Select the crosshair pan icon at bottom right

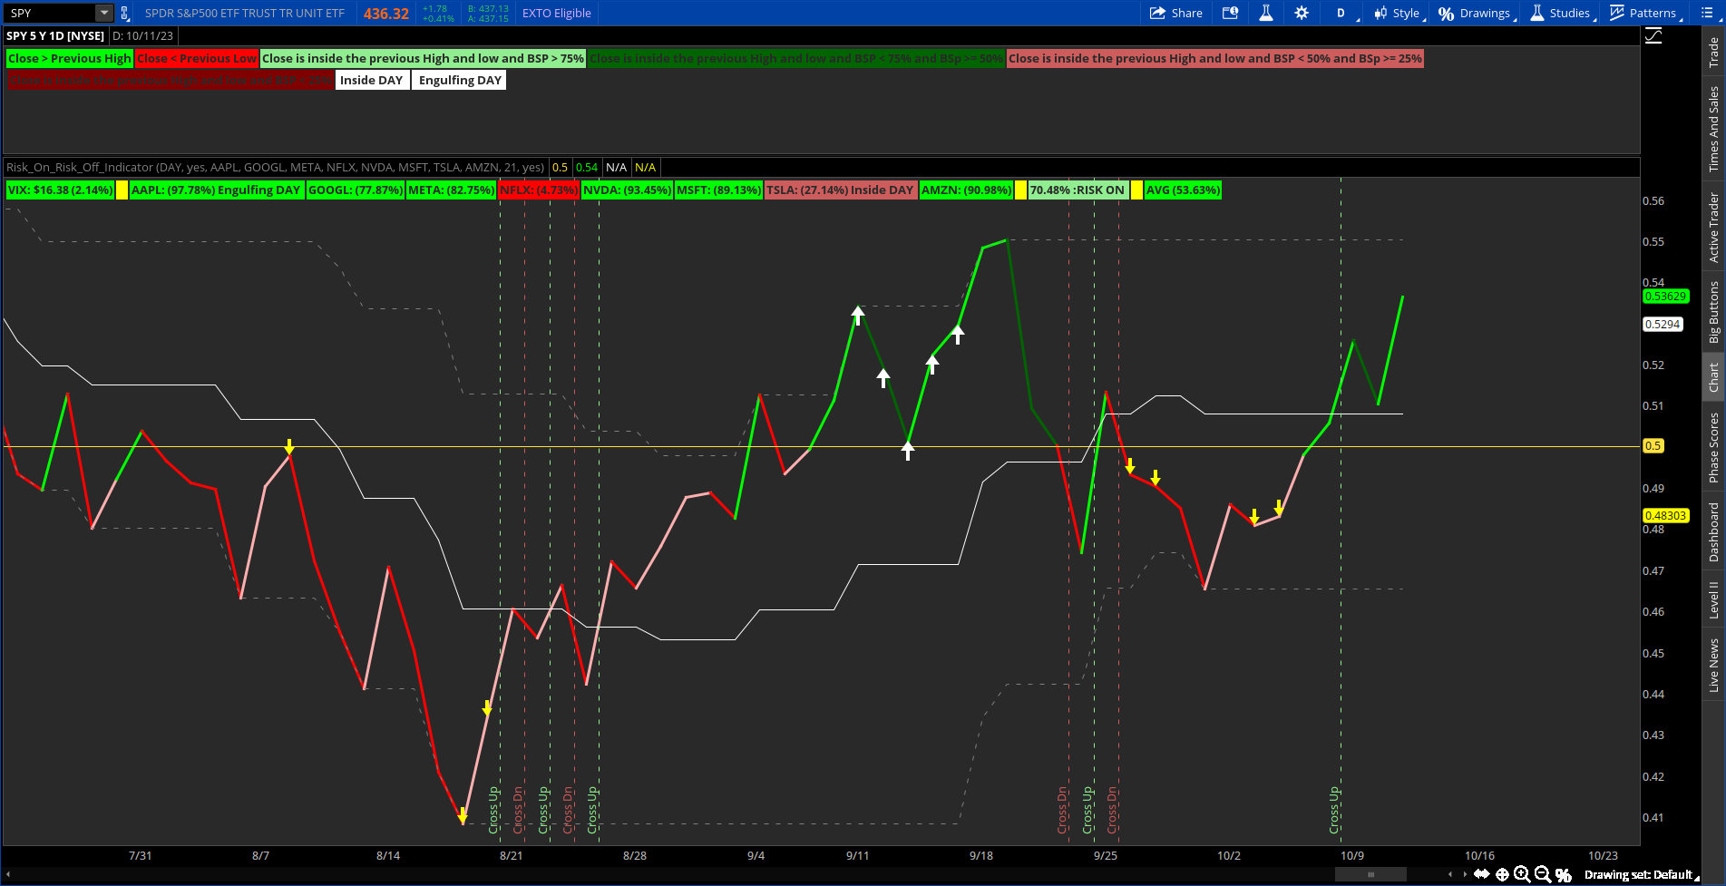pos(1502,874)
